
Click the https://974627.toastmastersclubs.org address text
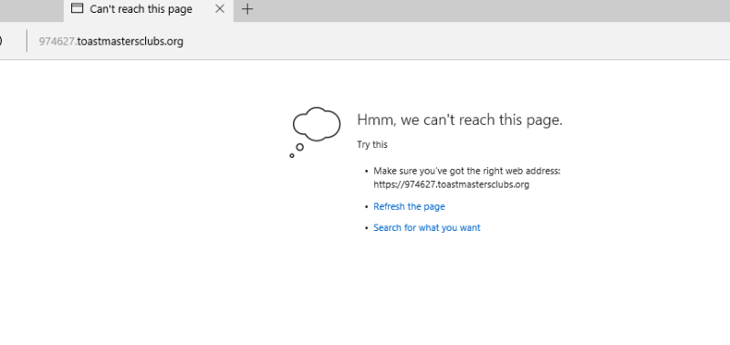(451, 184)
